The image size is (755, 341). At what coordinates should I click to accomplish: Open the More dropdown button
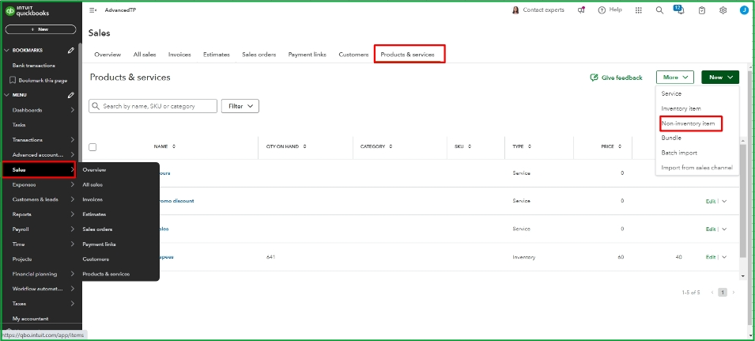(674, 77)
